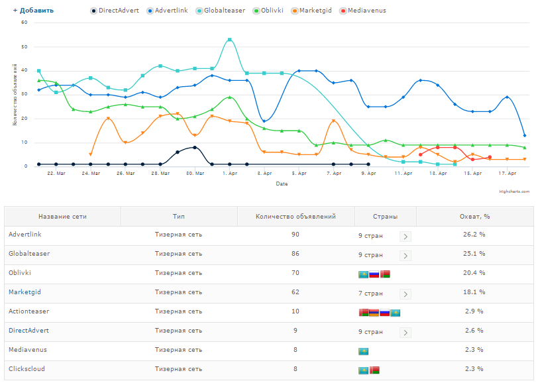Toggle the Advertlink series legend
This screenshot has width=538, height=383.
168,11
